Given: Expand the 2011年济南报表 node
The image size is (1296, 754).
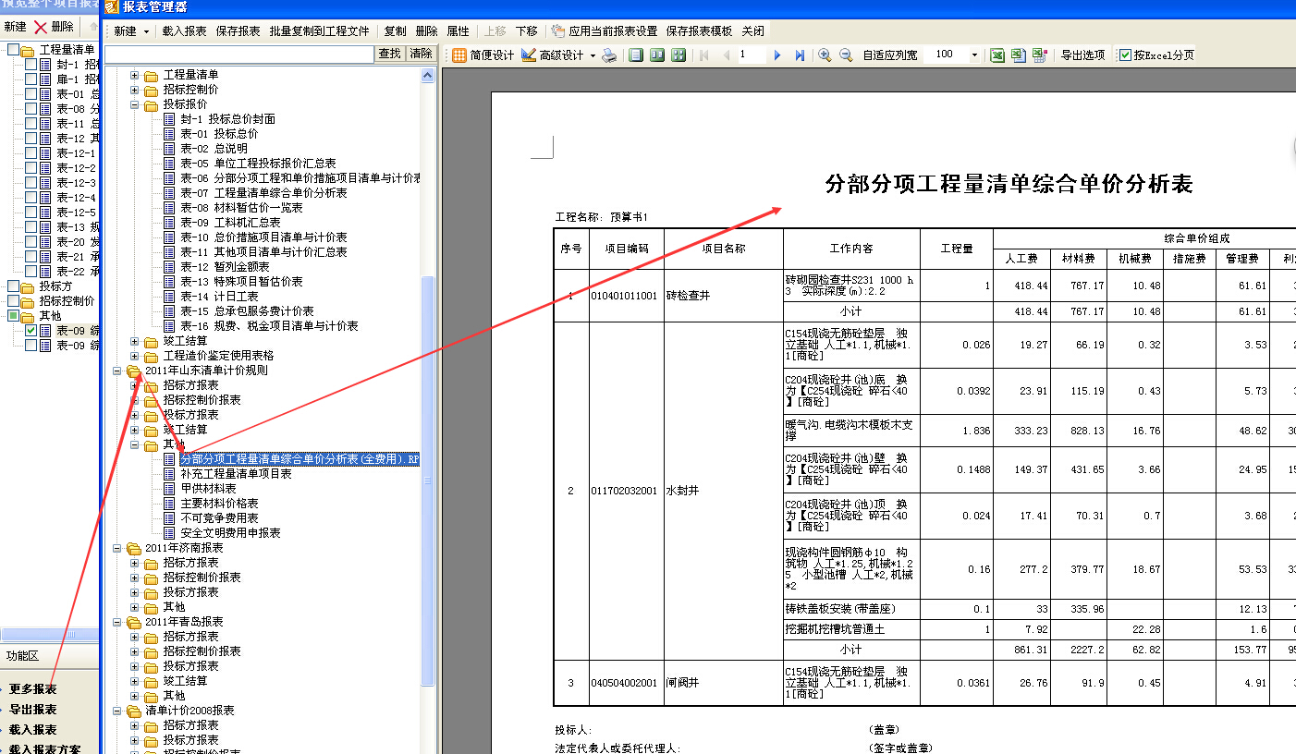Looking at the screenshot, I should click(117, 548).
